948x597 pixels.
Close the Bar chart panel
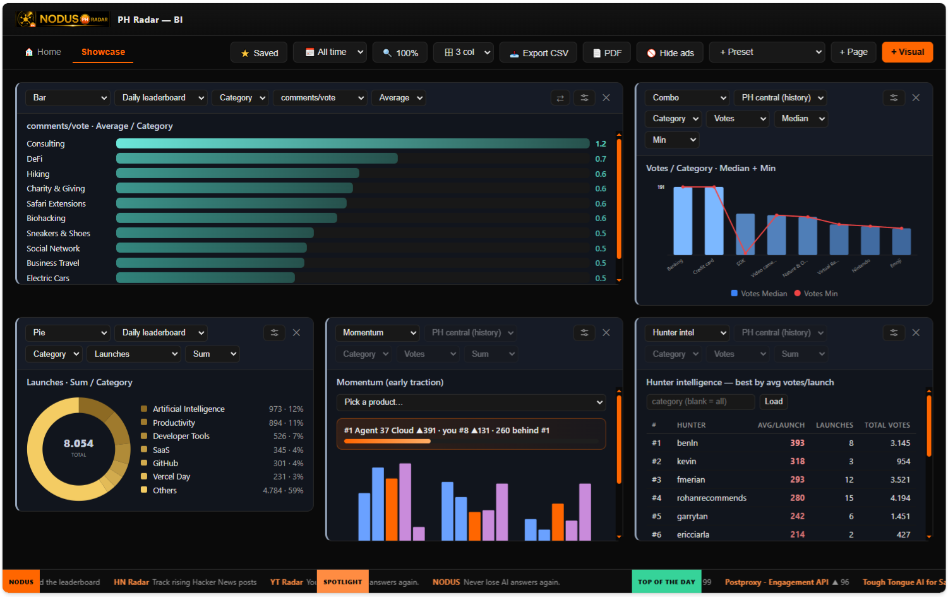[x=606, y=98]
